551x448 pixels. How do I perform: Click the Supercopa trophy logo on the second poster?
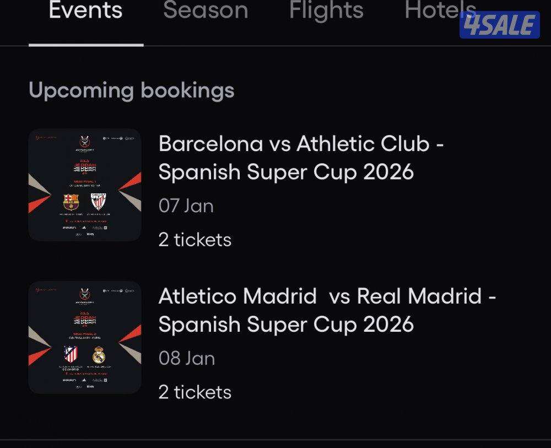85,294
